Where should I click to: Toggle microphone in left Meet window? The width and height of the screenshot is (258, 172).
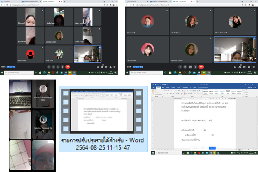[49, 67]
